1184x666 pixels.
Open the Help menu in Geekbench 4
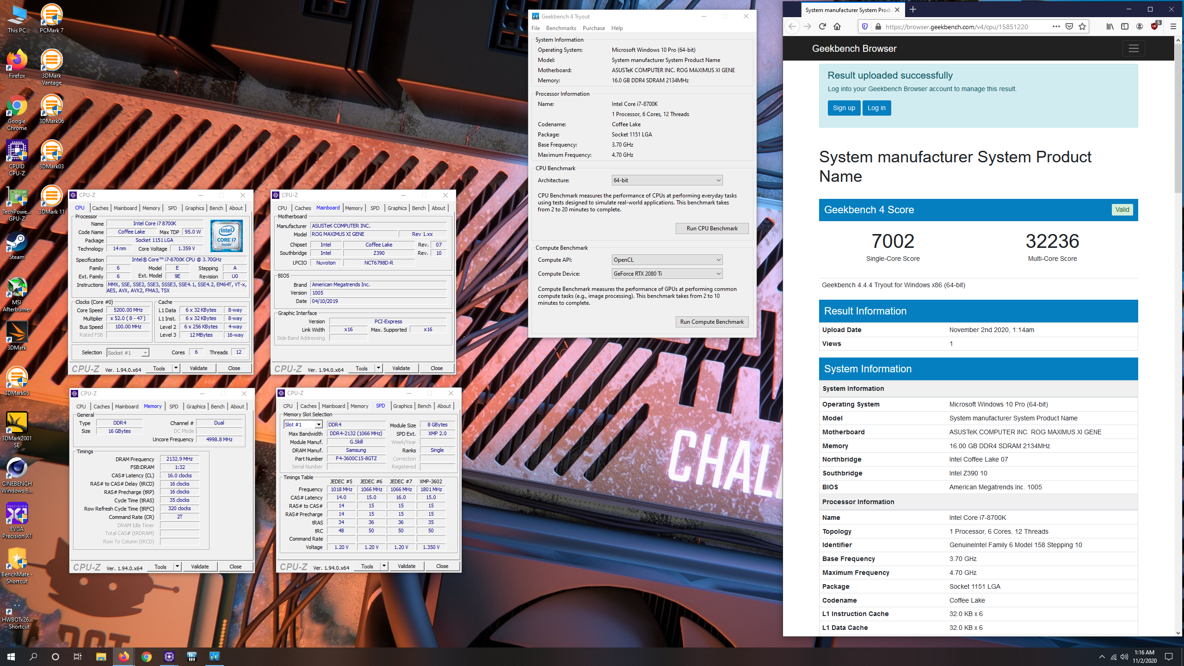click(617, 28)
